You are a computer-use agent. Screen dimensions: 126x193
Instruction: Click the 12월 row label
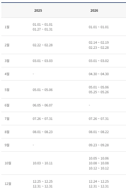(x=8, y=184)
